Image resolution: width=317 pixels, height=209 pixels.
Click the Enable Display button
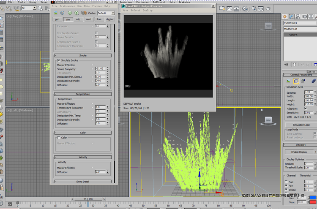click(x=299, y=152)
